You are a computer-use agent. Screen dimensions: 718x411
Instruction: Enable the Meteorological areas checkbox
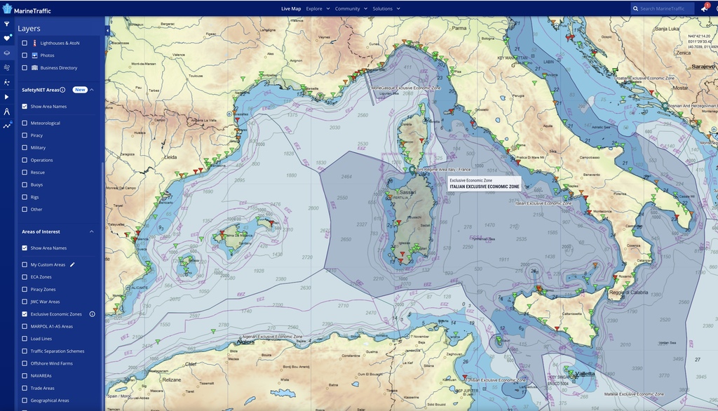25,123
